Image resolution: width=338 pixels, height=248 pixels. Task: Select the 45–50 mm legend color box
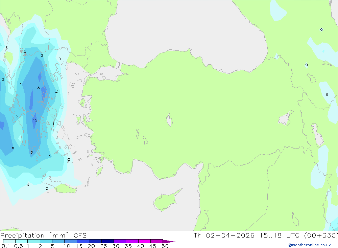(156, 241)
